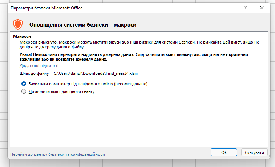This screenshot has height=167, width=275.
Task: Click the 'Параметри безпеки Microsoft Office' title bar
Action: point(109,8)
